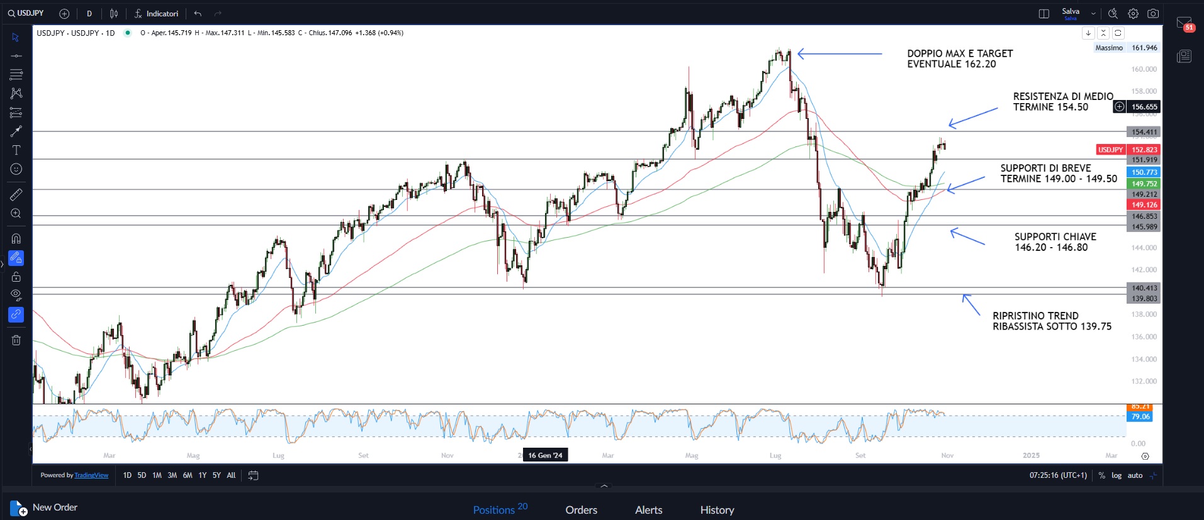The width and height of the screenshot is (1204, 520).
Task: Take a chart snapshot with camera icon
Action: tap(1153, 14)
